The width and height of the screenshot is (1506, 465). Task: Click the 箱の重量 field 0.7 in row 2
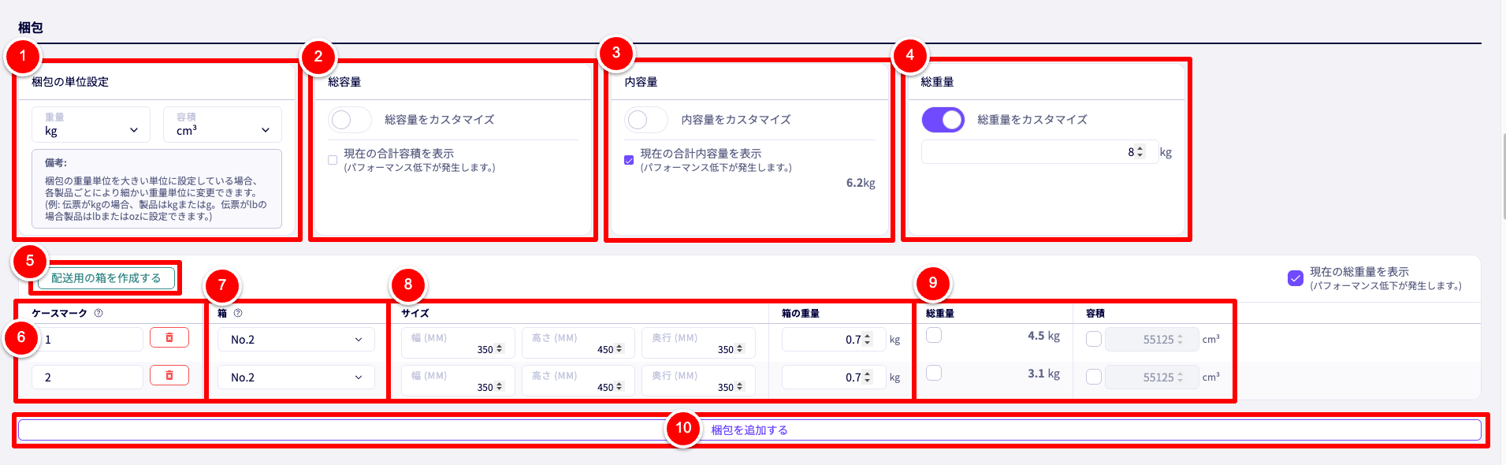834,377
